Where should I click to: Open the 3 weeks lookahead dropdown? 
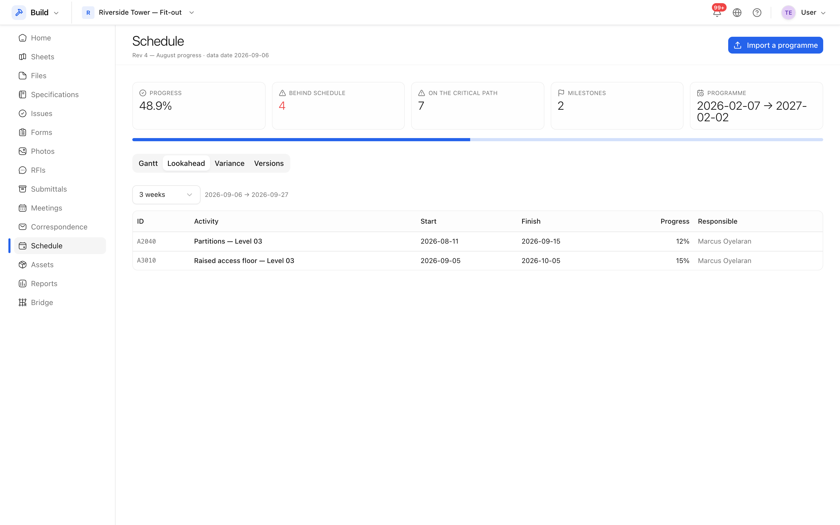[x=166, y=195]
